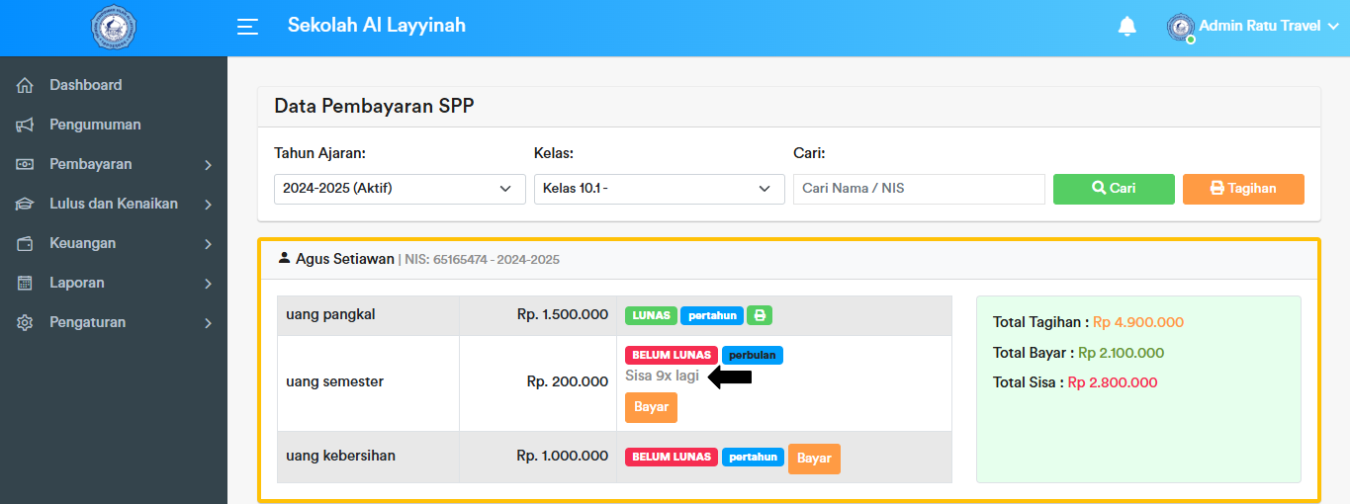Open the Kelas dropdown
Image resolution: width=1350 pixels, height=504 pixels.
point(659,189)
